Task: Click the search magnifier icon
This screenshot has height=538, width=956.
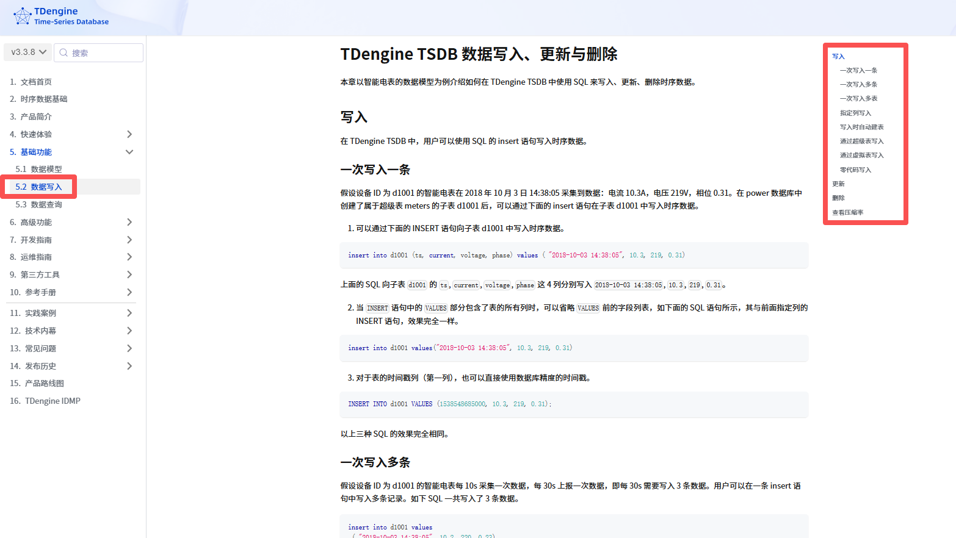Action: pos(63,52)
